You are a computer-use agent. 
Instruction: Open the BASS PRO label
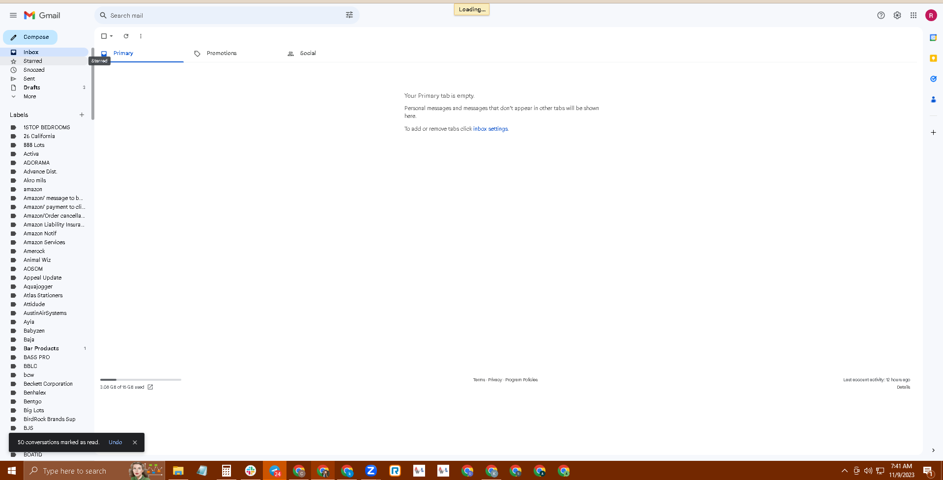tap(36, 357)
